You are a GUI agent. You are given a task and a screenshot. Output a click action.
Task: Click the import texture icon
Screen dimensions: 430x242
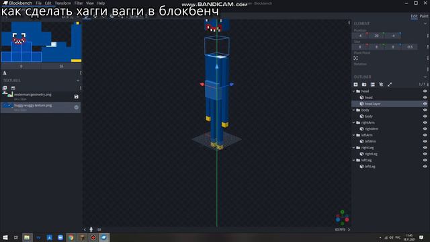coord(5,88)
